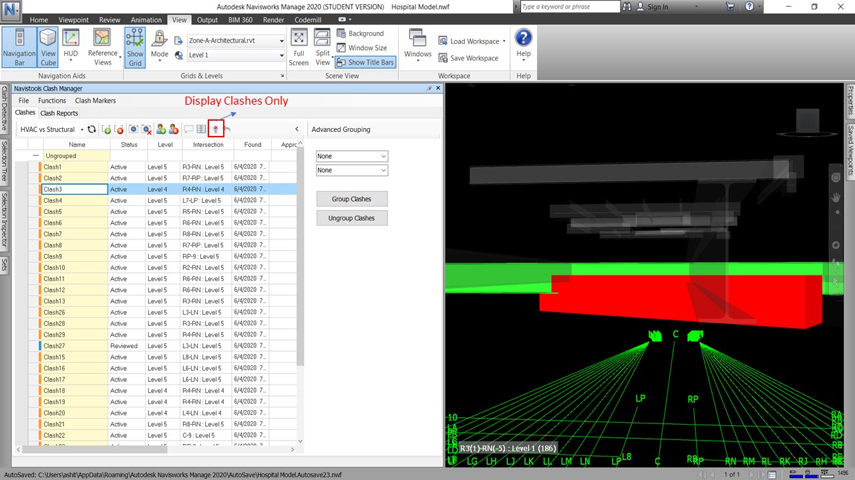Sort by the Intersection column header
Screen dimensions: 855x480
tap(208, 144)
